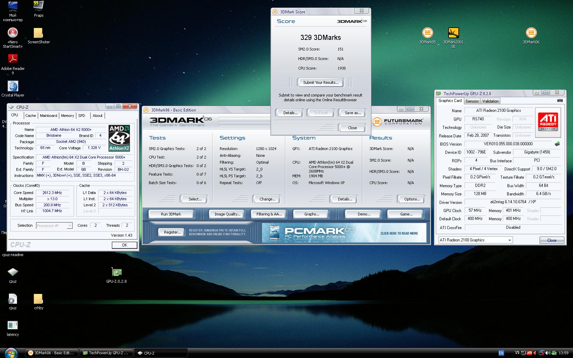Click the BIOS save chip icon in GPU-Z
573x358 pixels.
(x=557, y=144)
